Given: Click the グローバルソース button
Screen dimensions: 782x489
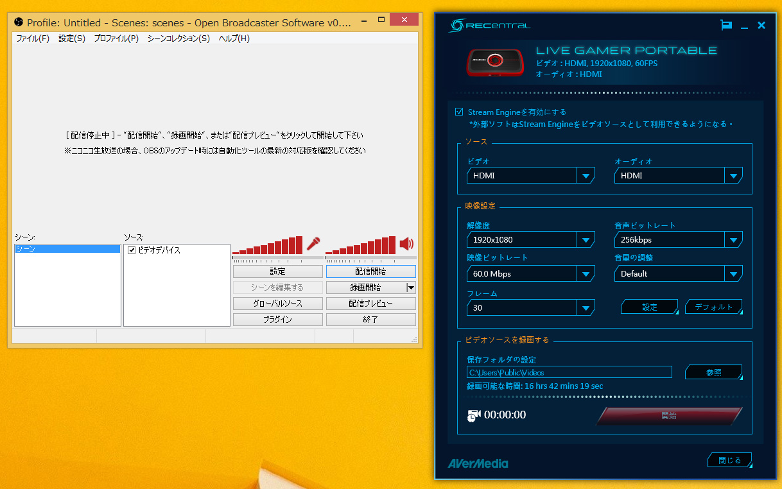Looking at the screenshot, I should coord(278,304).
